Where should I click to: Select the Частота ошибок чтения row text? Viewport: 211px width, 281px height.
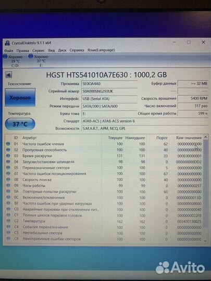click(x=43, y=144)
